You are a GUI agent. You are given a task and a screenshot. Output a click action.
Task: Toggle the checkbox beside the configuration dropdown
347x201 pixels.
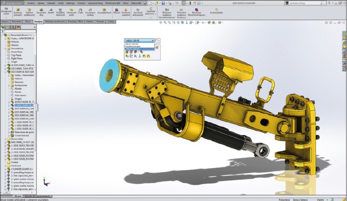click(157, 41)
